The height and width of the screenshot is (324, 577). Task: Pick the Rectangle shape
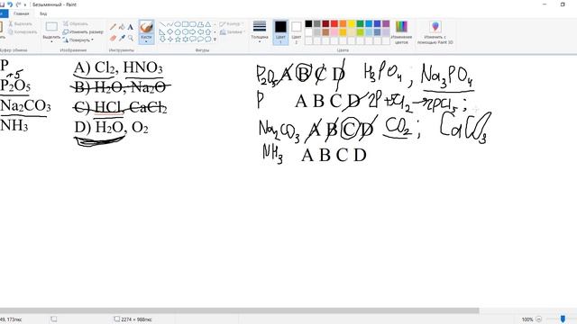185,24
